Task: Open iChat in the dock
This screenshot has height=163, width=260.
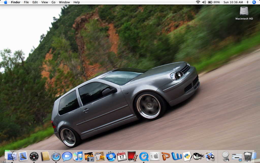Action: 67,156
